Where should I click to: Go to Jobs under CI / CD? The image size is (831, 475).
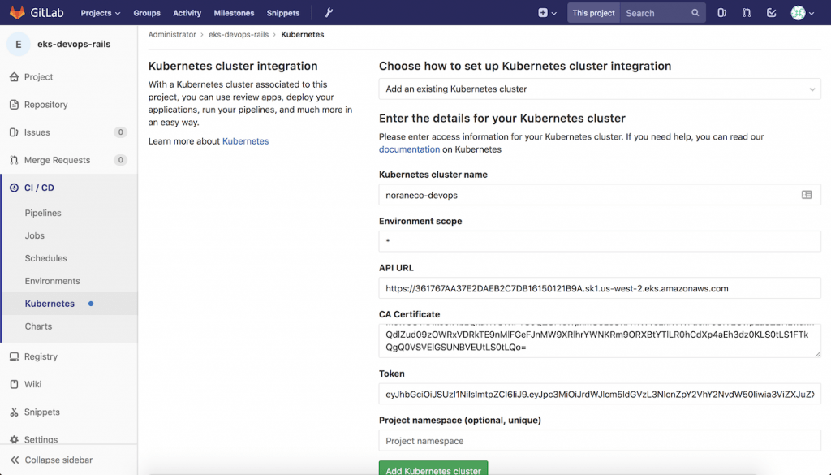coord(34,235)
